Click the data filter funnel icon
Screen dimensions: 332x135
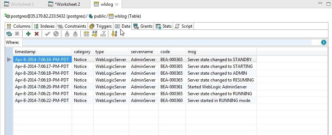point(103,34)
